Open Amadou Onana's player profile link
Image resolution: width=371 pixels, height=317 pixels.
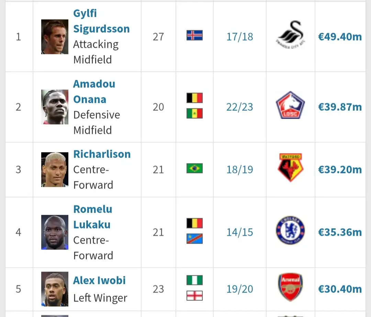point(94,92)
